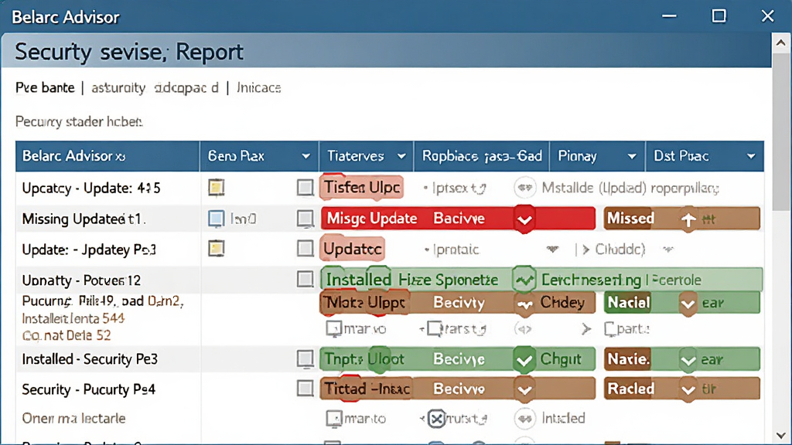Viewport: 792px width, 445px height.
Task: Expand the red Misge Update Bacivye chevron
Action: click(524, 219)
